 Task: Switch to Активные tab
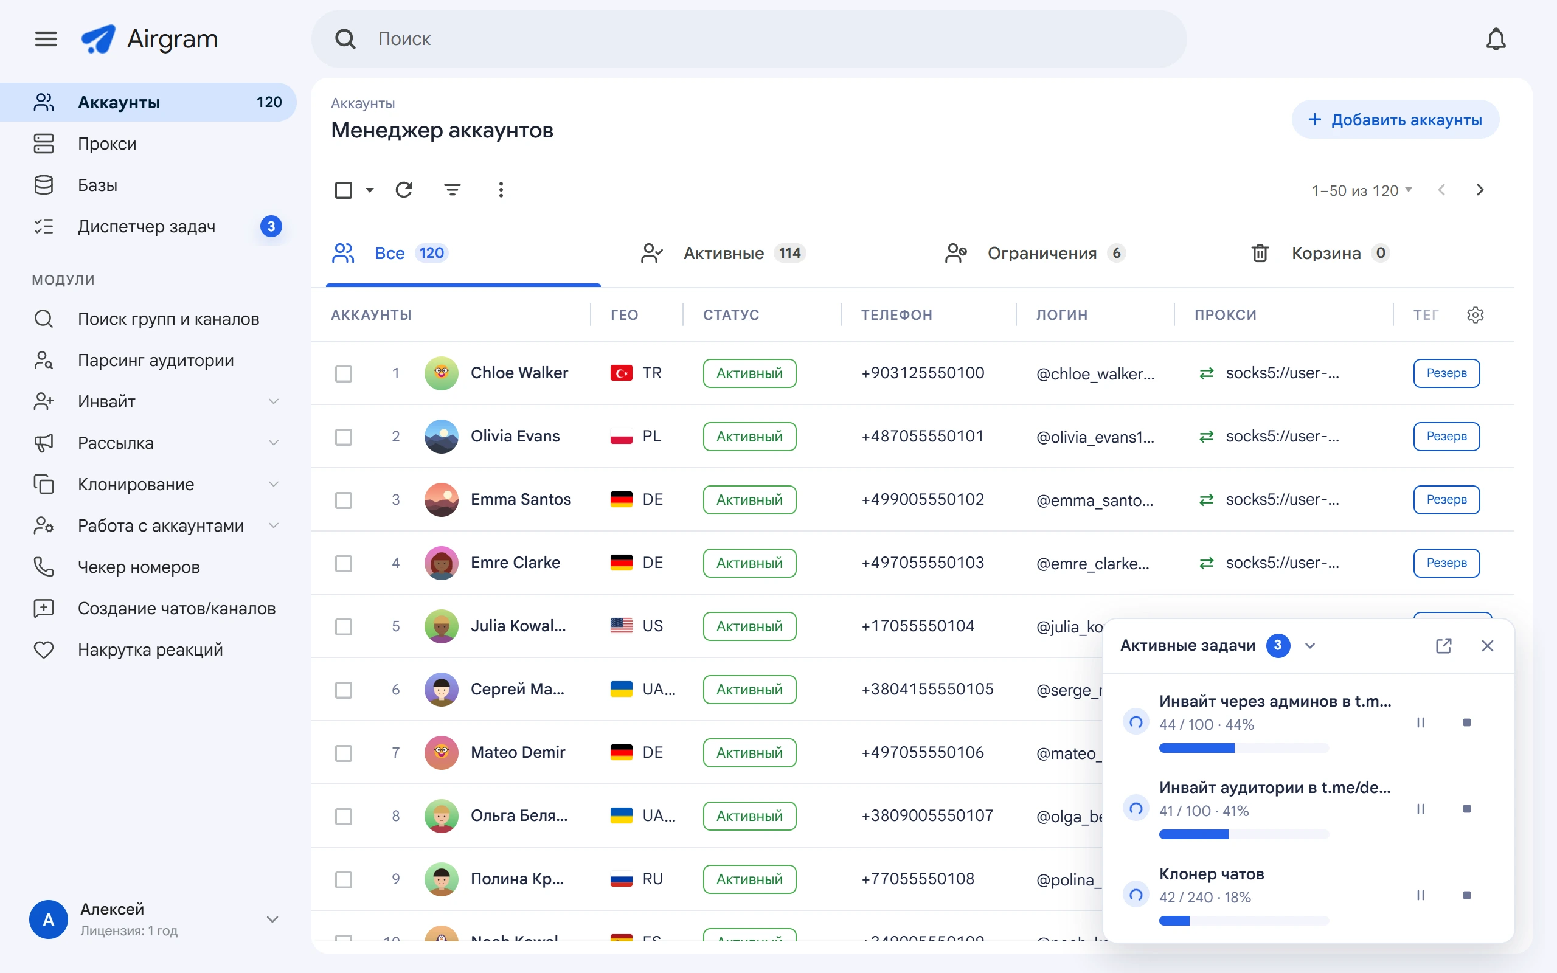724,253
